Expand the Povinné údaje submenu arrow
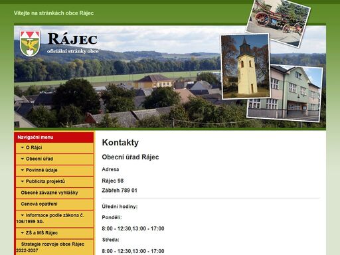This screenshot has height=255, width=340. point(23,170)
